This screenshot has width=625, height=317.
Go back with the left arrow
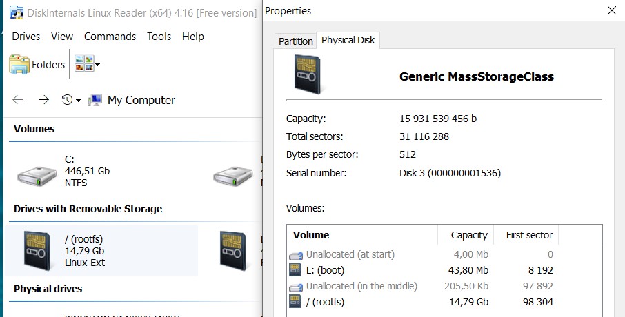point(17,99)
